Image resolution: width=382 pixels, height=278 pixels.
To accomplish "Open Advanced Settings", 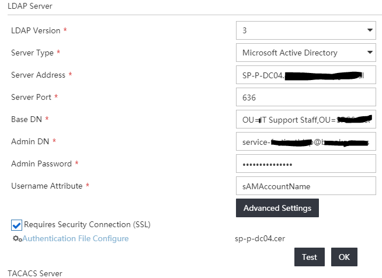I will 277,208.
